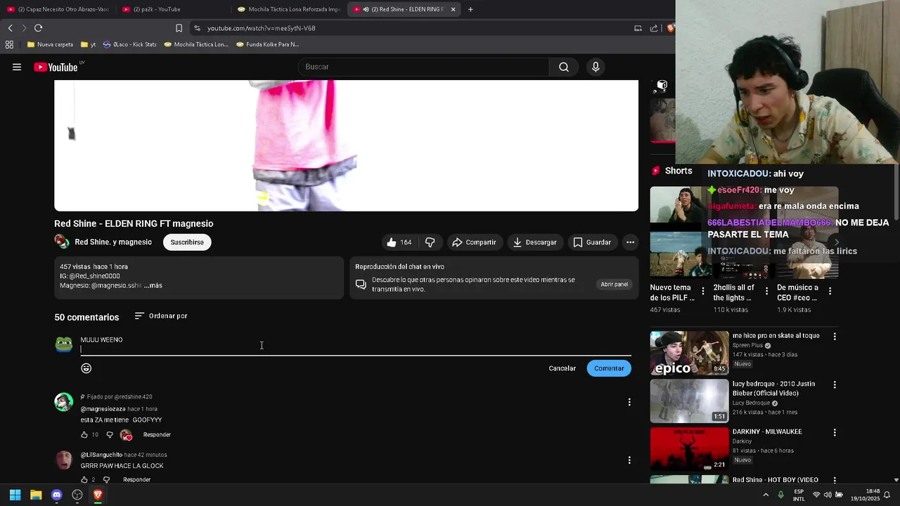Viewport: 900px width, 506px height.
Task: Open the live chat replay panel
Action: [x=614, y=284]
